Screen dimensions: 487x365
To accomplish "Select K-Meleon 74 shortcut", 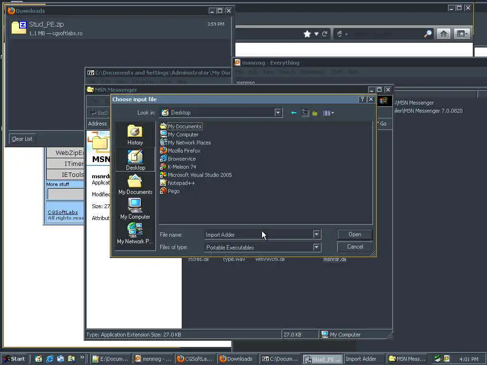I will 178,167.
